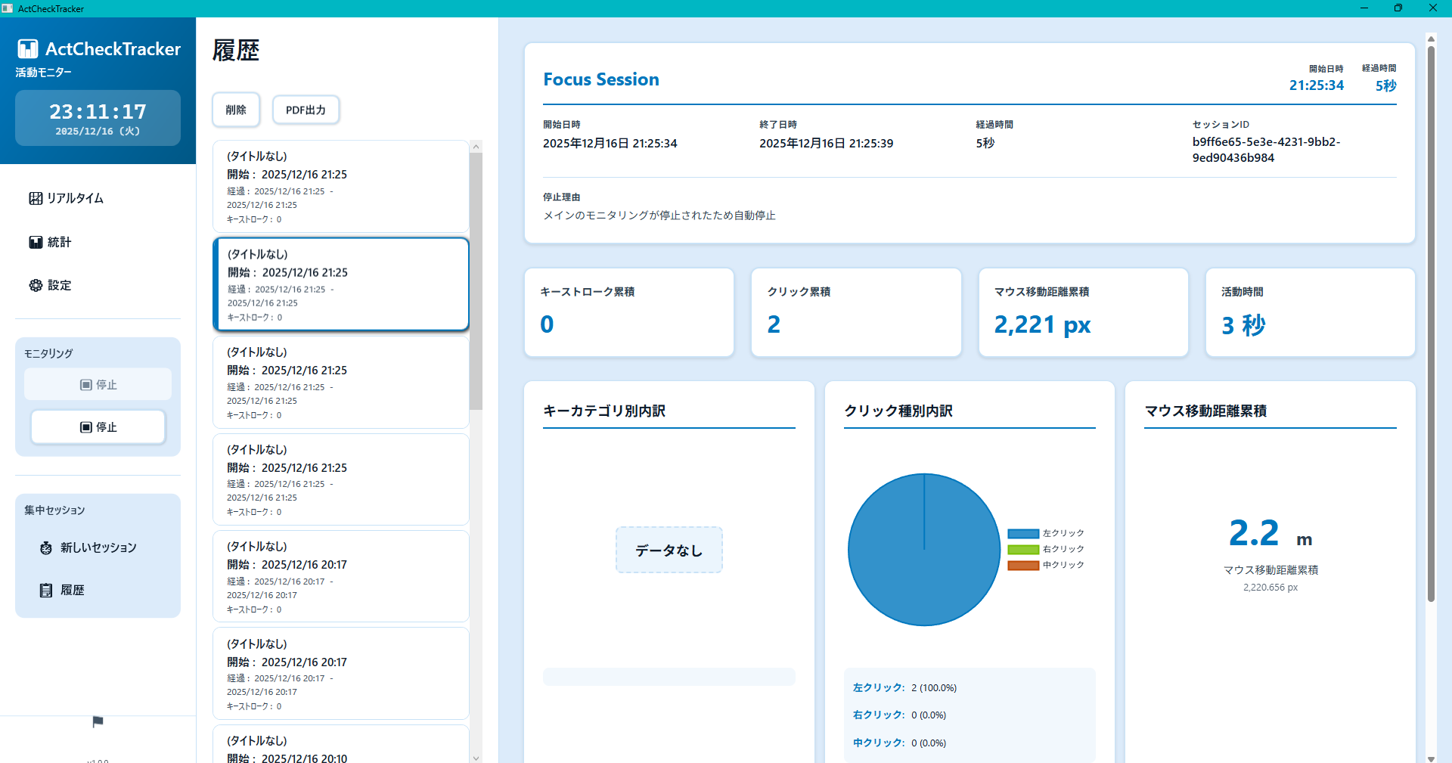Click the ActCheckTracker sidebar logo icon
The image size is (1452, 763).
click(x=28, y=48)
